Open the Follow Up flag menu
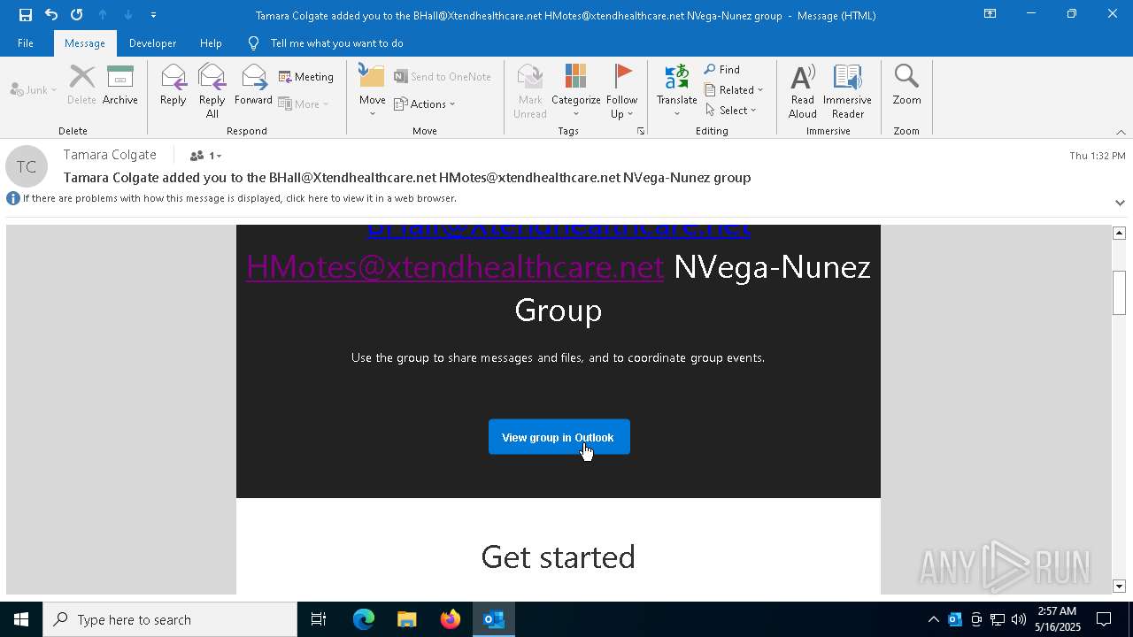This screenshot has width=1133, height=637. 622,91
